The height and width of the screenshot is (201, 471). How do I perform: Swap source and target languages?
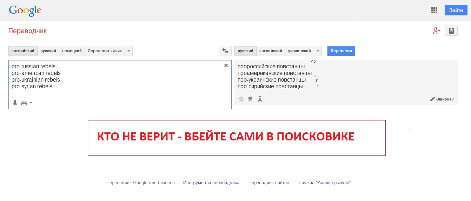[225, 51]
